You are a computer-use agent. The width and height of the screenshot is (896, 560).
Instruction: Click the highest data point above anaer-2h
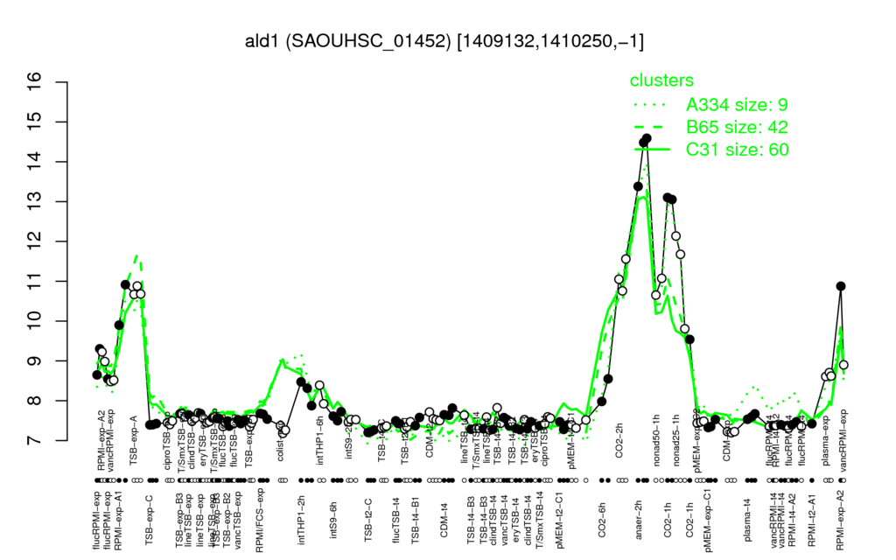647,138
